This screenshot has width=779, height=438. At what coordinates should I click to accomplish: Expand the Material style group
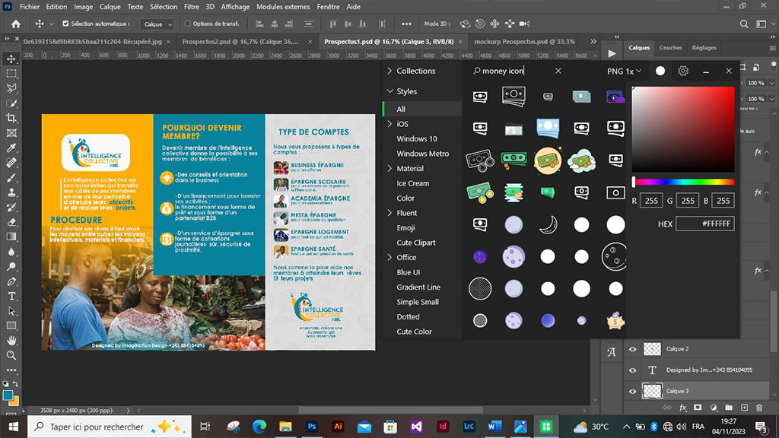pos(390,168)
